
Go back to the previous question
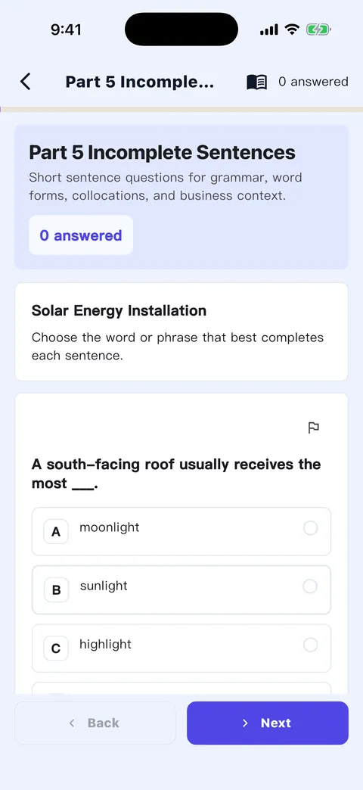[95, 723]
